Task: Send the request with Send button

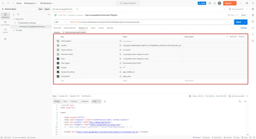Action: point(239,22)
